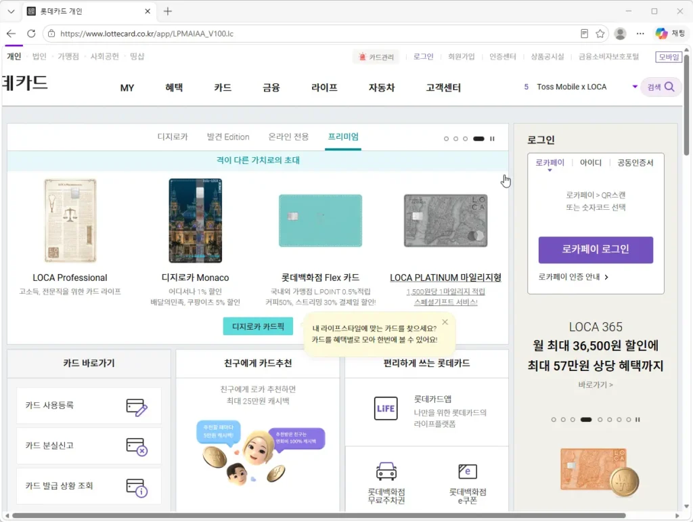This screenshot has width=693, height=522.
Task: Click the 카드 사용등록 card-pen icon
Action: 137,408
